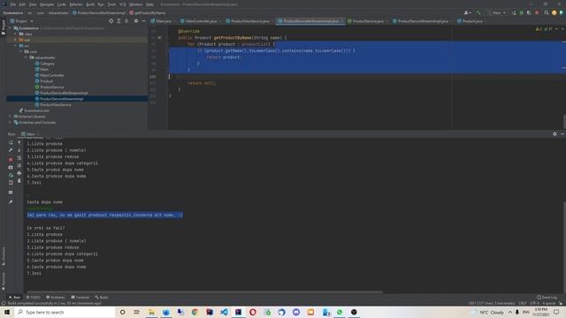Open Project panel gear options
The width and height of the screenshot is (566, 318).
pos(136,21)
